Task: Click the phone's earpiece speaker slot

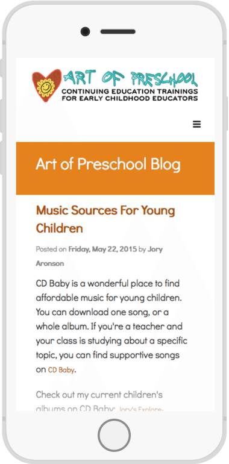Action: pyautogui.click(x=118, y=31)
